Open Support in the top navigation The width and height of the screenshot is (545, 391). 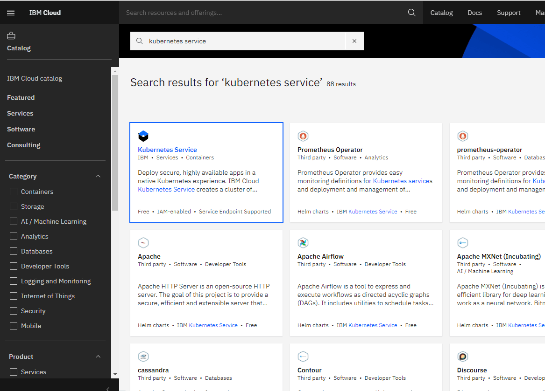click(509, 13)
